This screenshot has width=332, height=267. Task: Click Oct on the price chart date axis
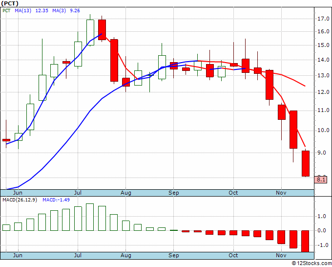(233, 193)
